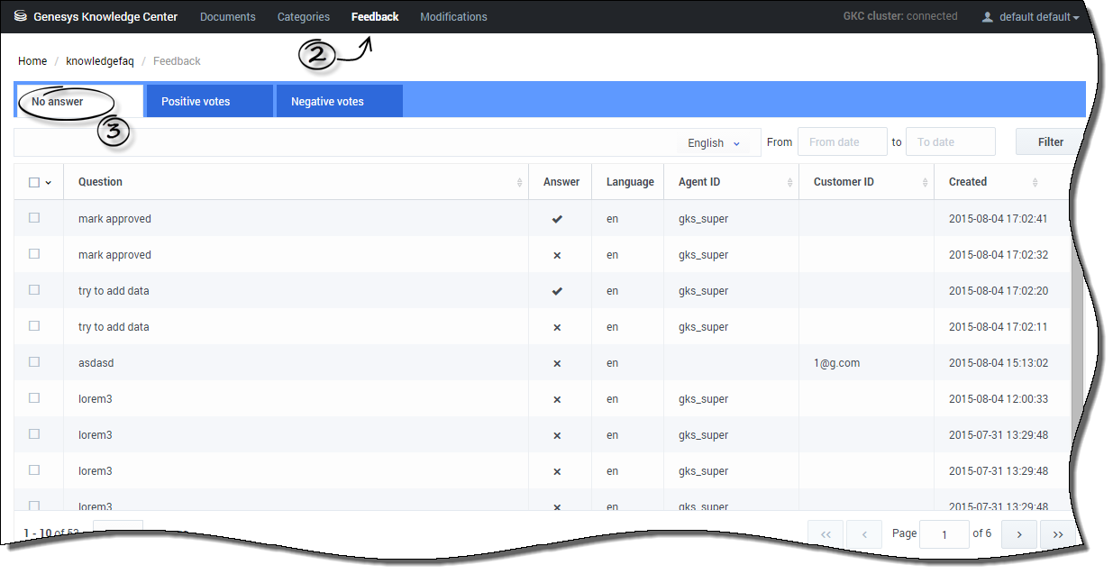Focus the From date input field

pyautogui.click(x=842, y=142)
